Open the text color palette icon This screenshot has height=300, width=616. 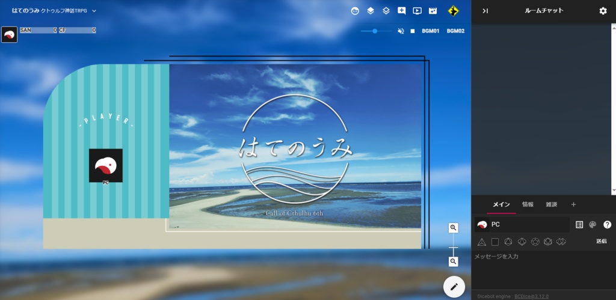coord(593,225)
